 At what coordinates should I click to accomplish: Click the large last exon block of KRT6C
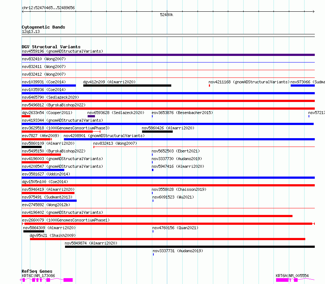point(68,280)
